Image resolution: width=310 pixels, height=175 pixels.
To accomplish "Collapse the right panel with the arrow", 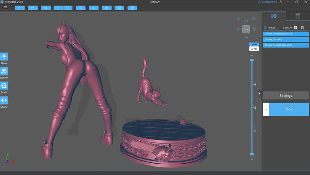I will pos(259,93).
